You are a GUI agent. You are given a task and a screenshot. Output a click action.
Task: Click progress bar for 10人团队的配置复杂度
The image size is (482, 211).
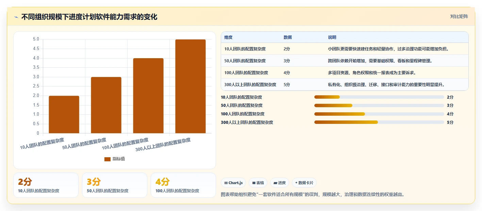379,97
